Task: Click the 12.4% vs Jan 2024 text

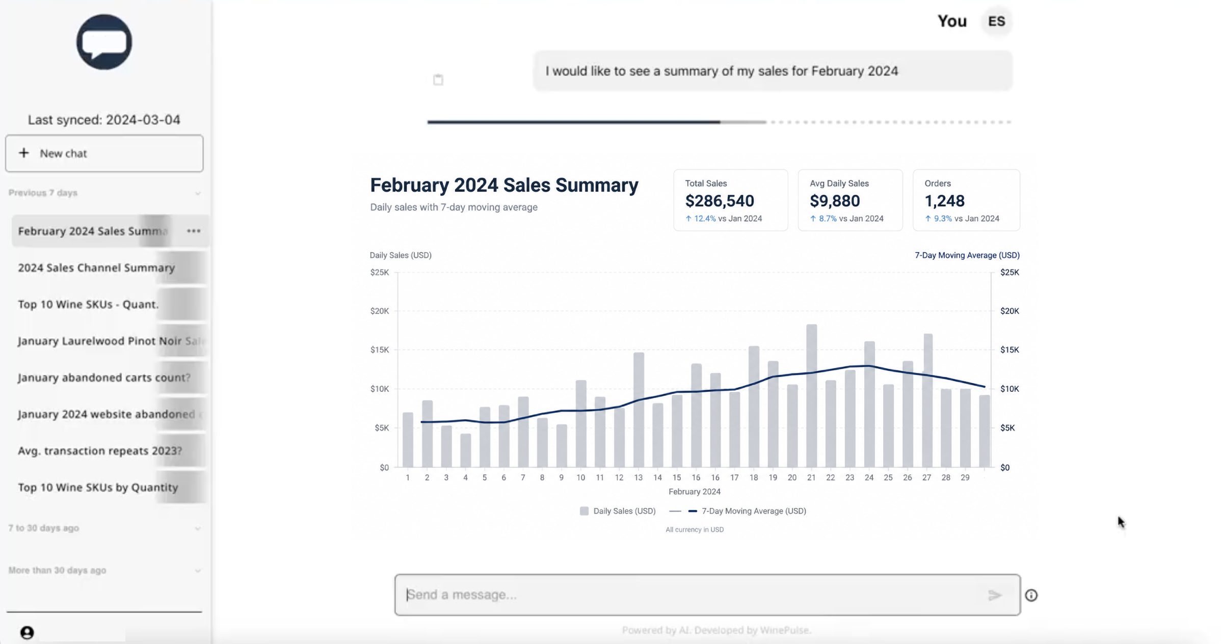Action: tap(724, 219)
